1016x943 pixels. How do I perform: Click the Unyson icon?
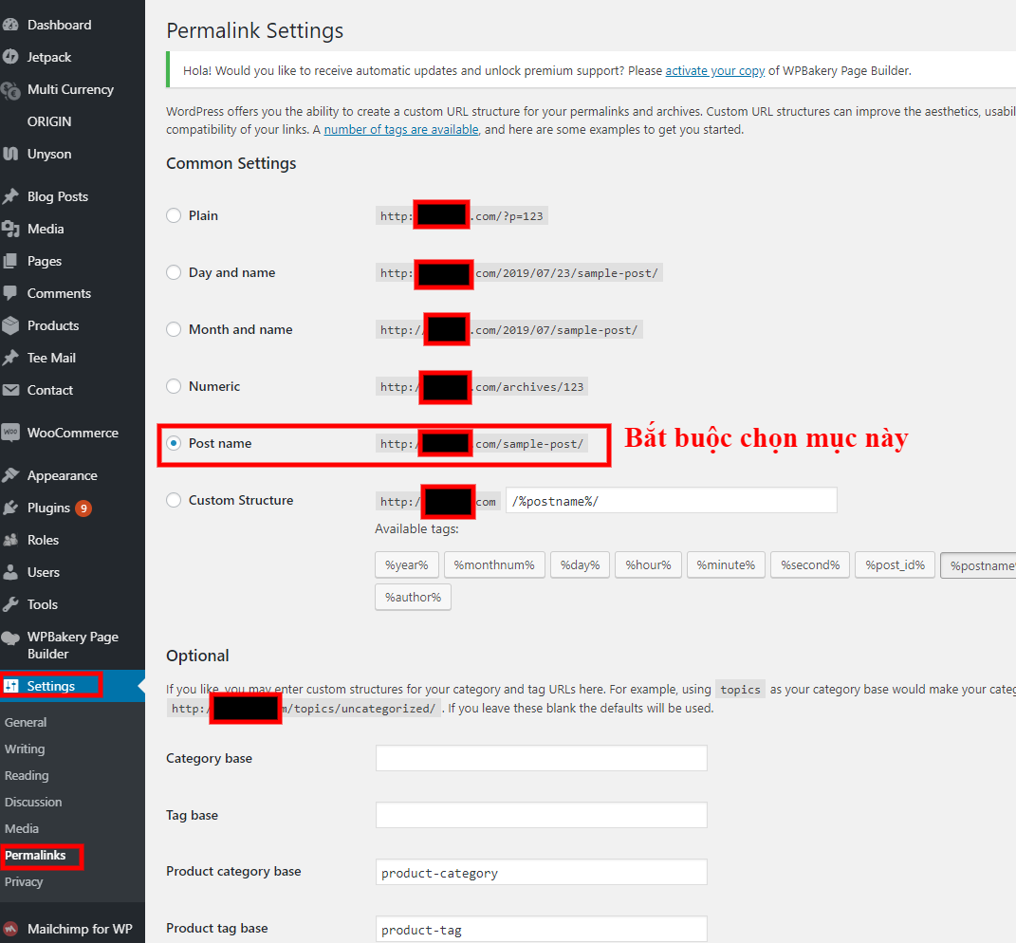10,154
